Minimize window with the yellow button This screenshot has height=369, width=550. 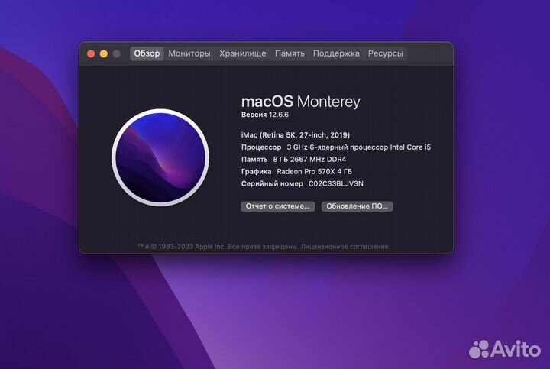[104, 53]
